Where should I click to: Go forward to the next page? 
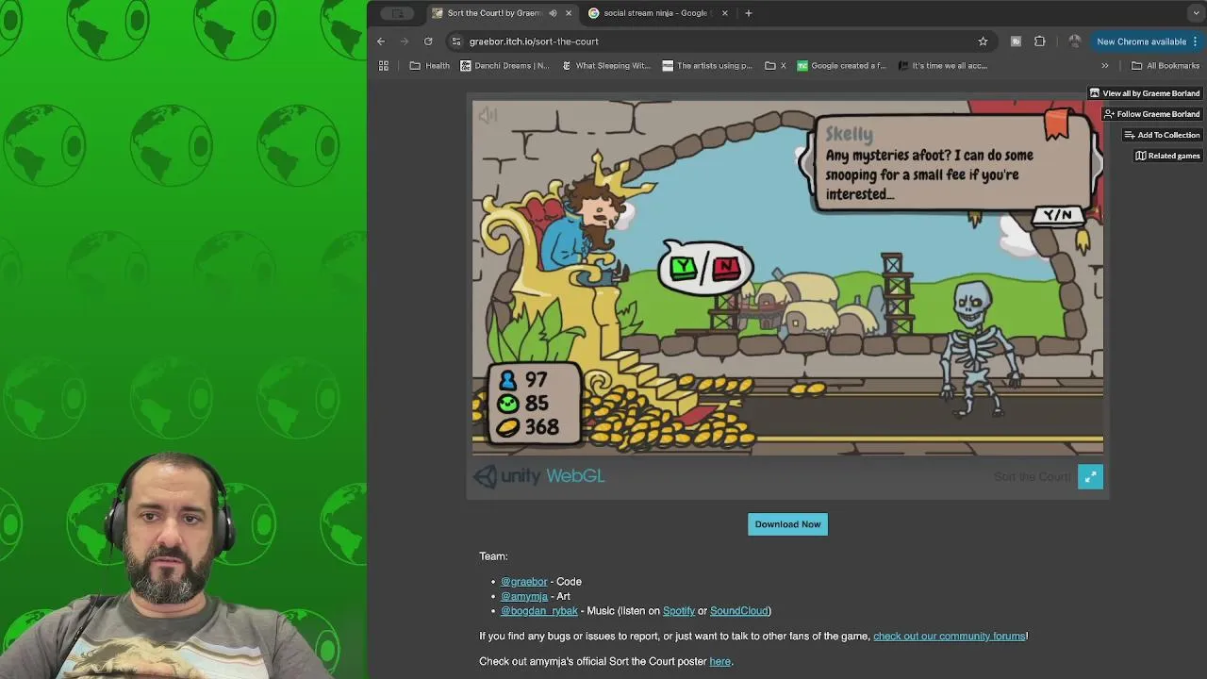pos(405,41)
